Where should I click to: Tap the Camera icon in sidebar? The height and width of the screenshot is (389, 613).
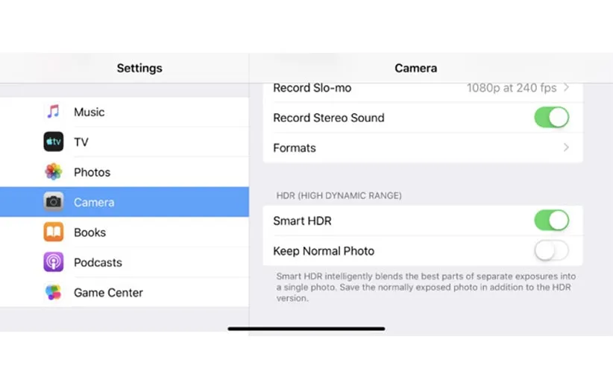pyautogui.click(x=53, y=202)
